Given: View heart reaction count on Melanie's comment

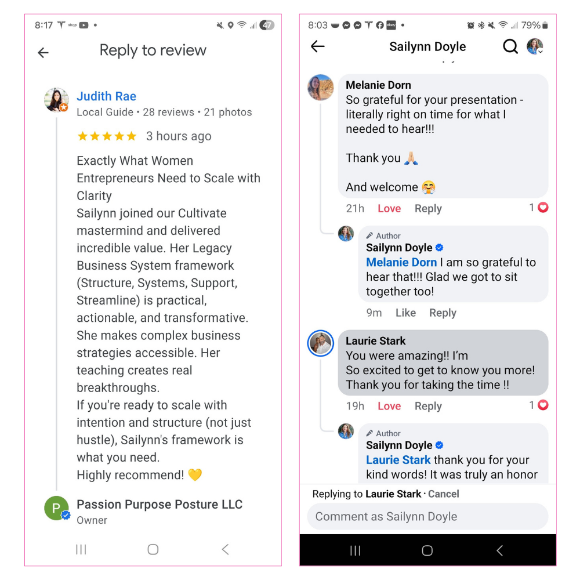Looking at the screenshot, I should (x=539, y=208).
